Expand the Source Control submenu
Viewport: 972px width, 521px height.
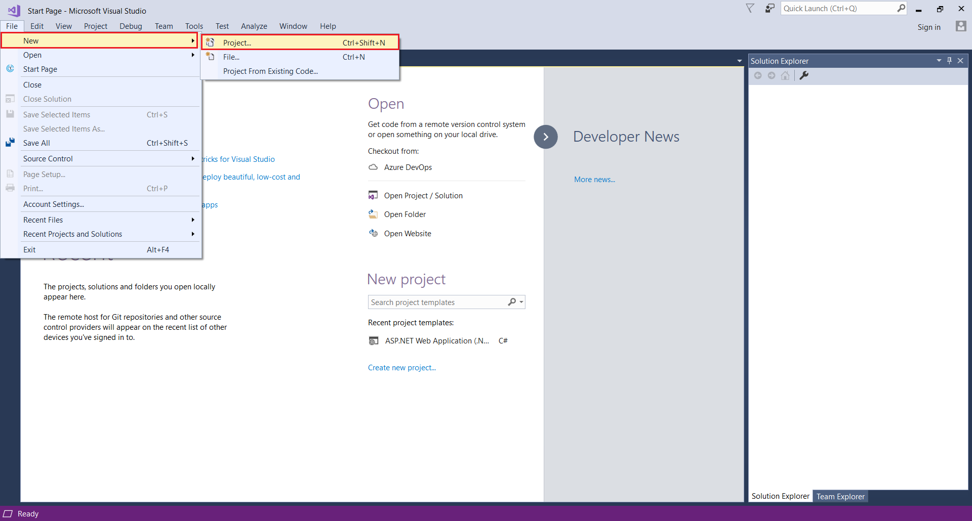point(193,158)
